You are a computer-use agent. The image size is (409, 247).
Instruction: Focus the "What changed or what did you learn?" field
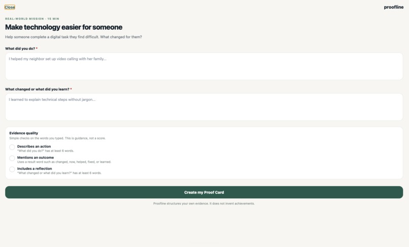204,107
